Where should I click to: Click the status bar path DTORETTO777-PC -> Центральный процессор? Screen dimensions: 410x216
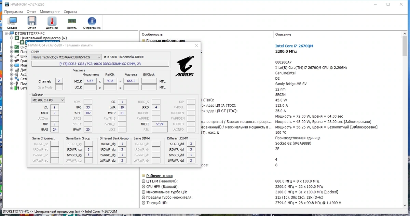60,212
